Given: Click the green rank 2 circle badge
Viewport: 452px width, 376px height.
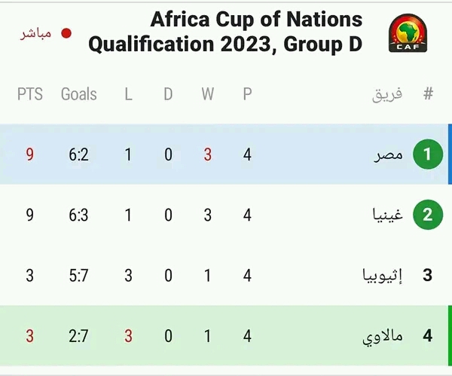Looking at the screenshot, I should click(428, 215).
